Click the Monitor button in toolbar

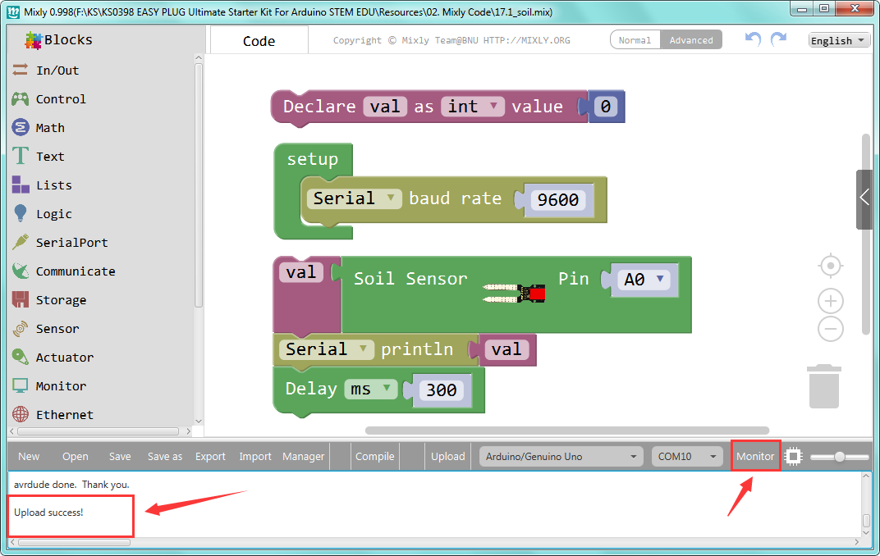[x=755, y=456]
